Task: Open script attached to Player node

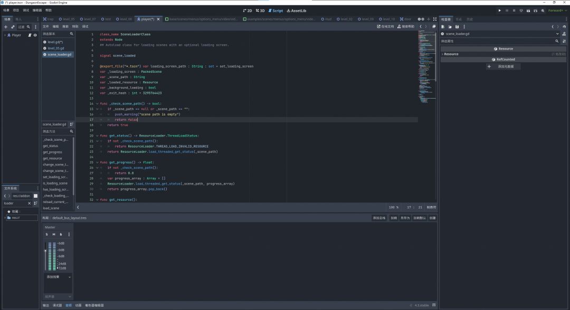Action: 30,35
